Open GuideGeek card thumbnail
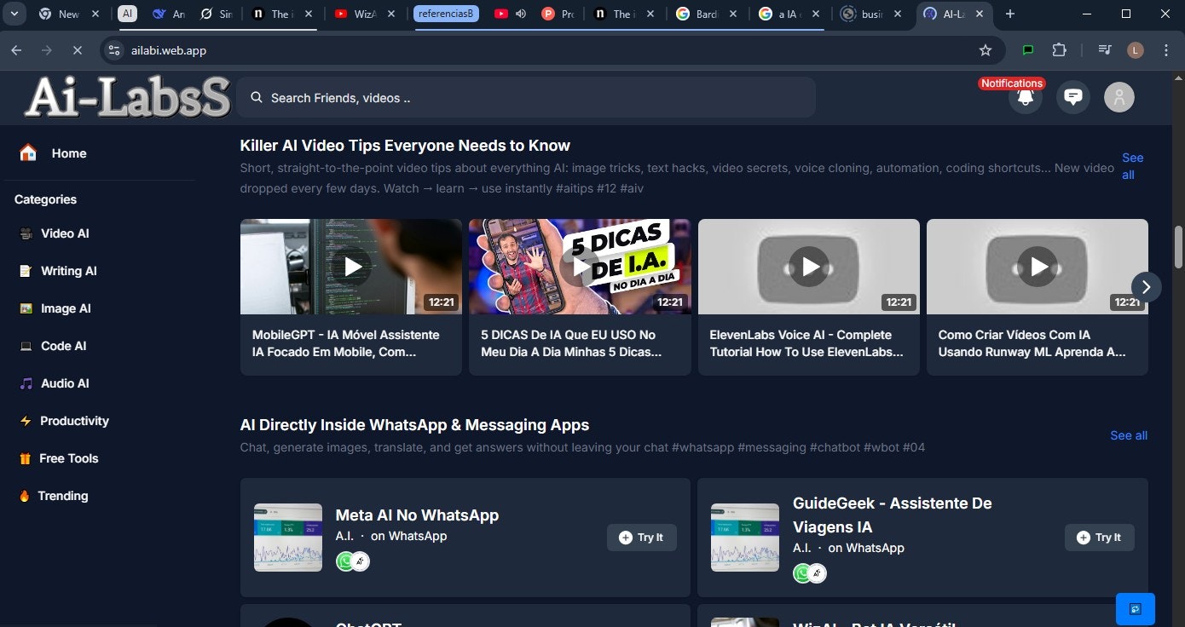Image resolution: width=1185 pixels, height=627 pixels. [x=745, y=538]
